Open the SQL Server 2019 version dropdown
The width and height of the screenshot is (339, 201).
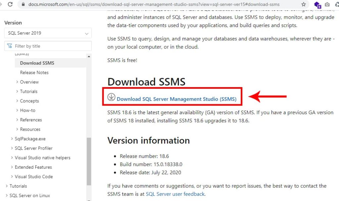tap(48, 33)
